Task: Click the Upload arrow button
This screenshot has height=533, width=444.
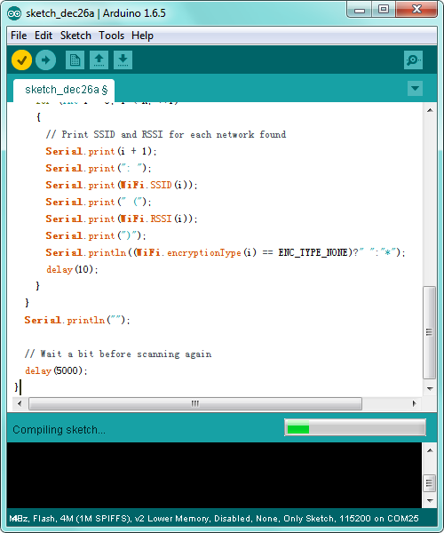Action: [x=45, y=60]
